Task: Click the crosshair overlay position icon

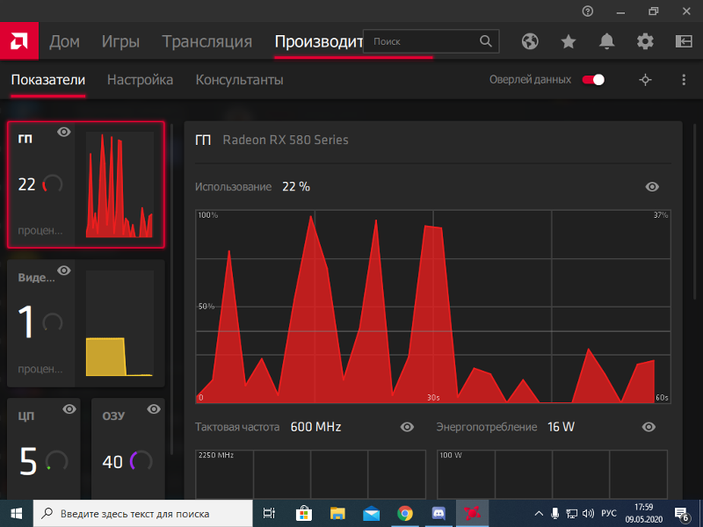Action: [645, 80]
